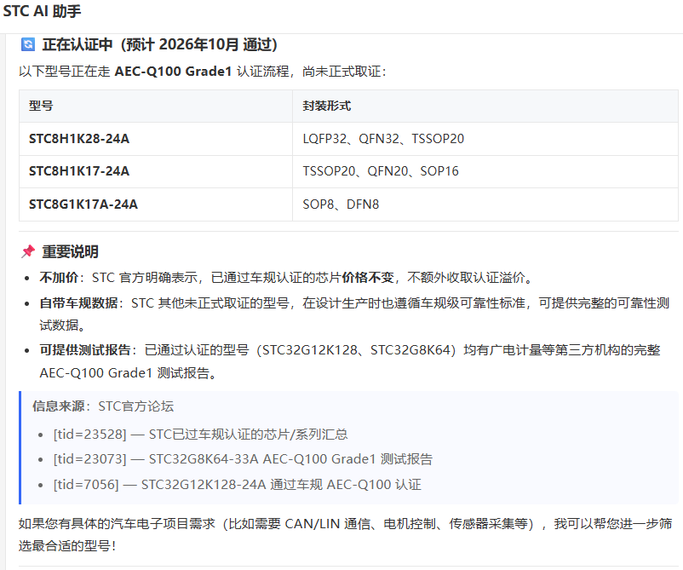The height and width of the screenshot is (570, 683).
Task: Click the 信息来源：STC官方论坛 line
Action: tap(103, 406)
